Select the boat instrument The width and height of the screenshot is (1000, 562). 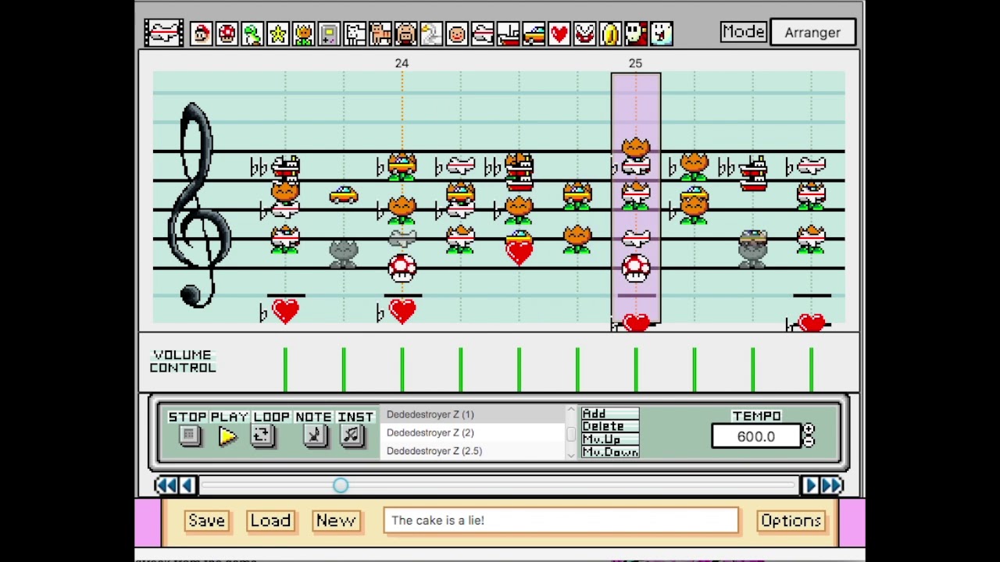(508, 34)
